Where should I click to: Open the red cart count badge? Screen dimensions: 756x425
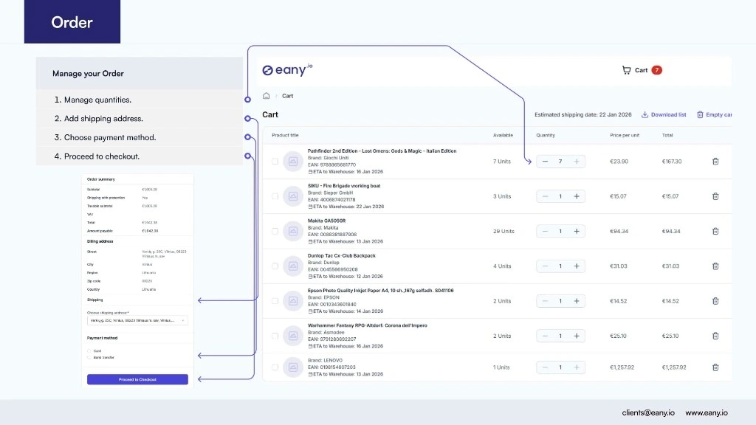point(656,70)
